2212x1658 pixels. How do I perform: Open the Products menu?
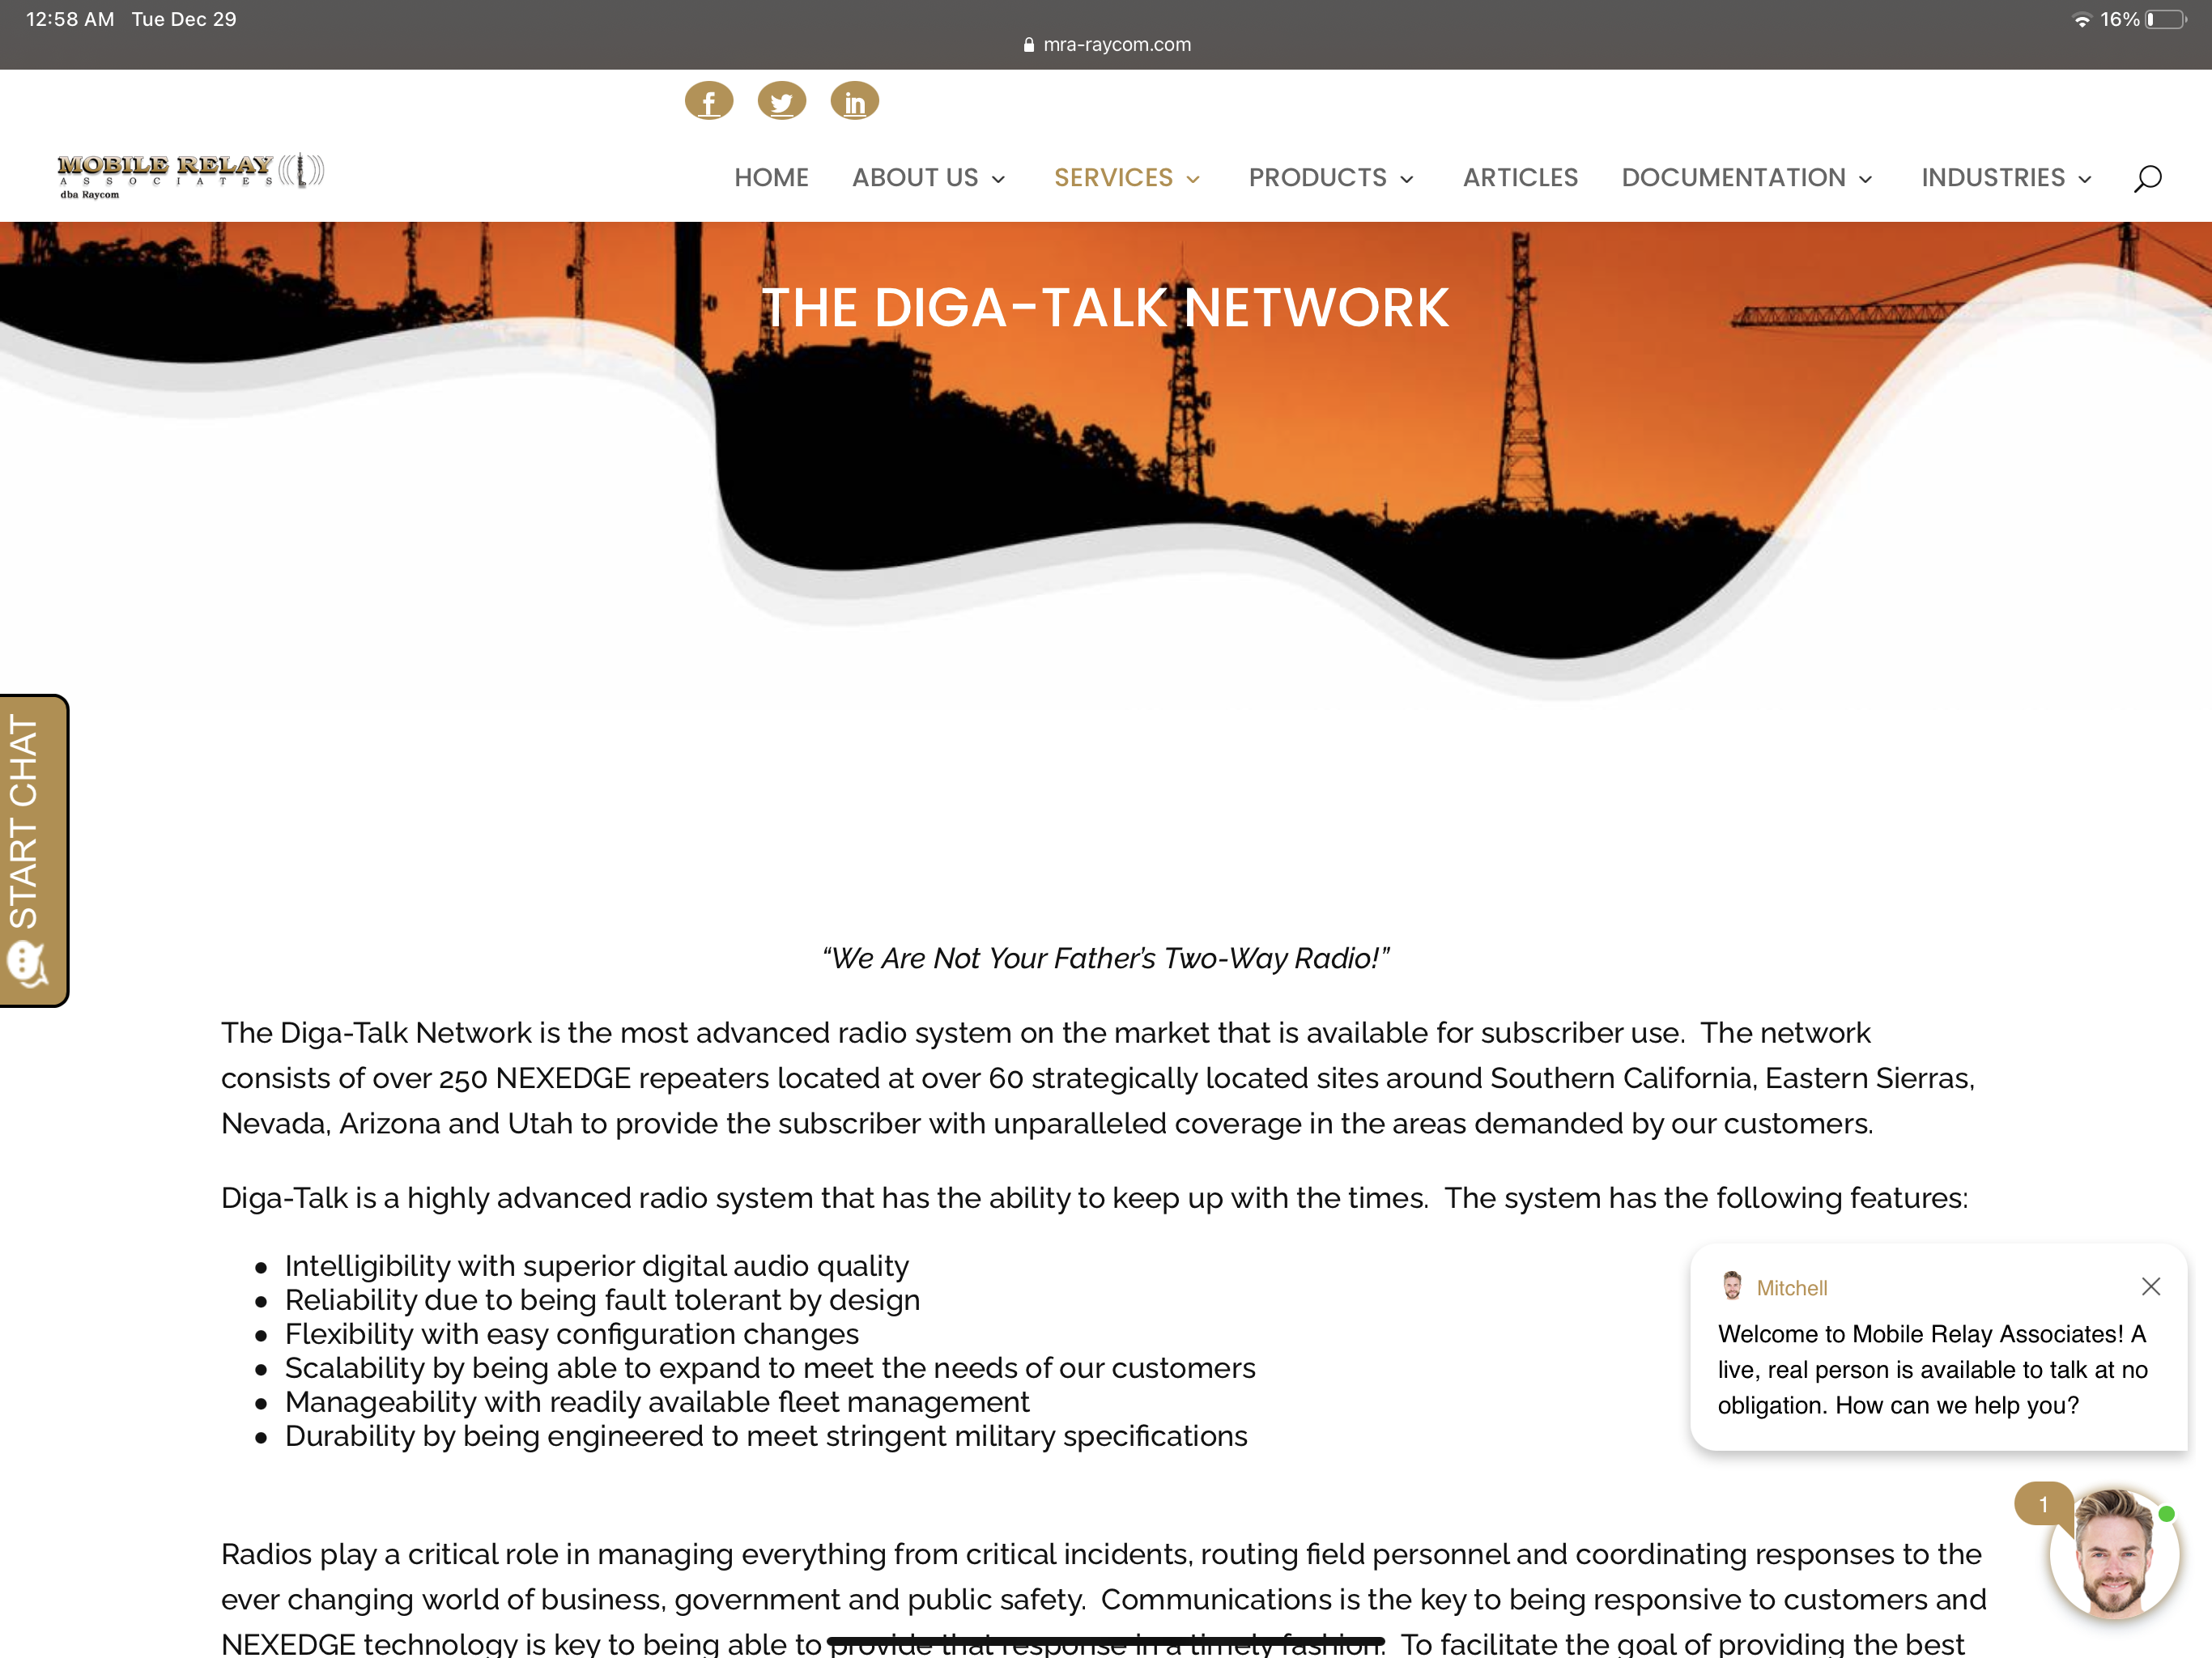(x=1331, y=178)
